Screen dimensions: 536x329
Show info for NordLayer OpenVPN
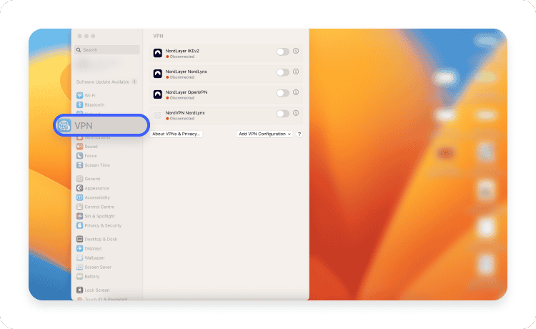pos(296,92)
